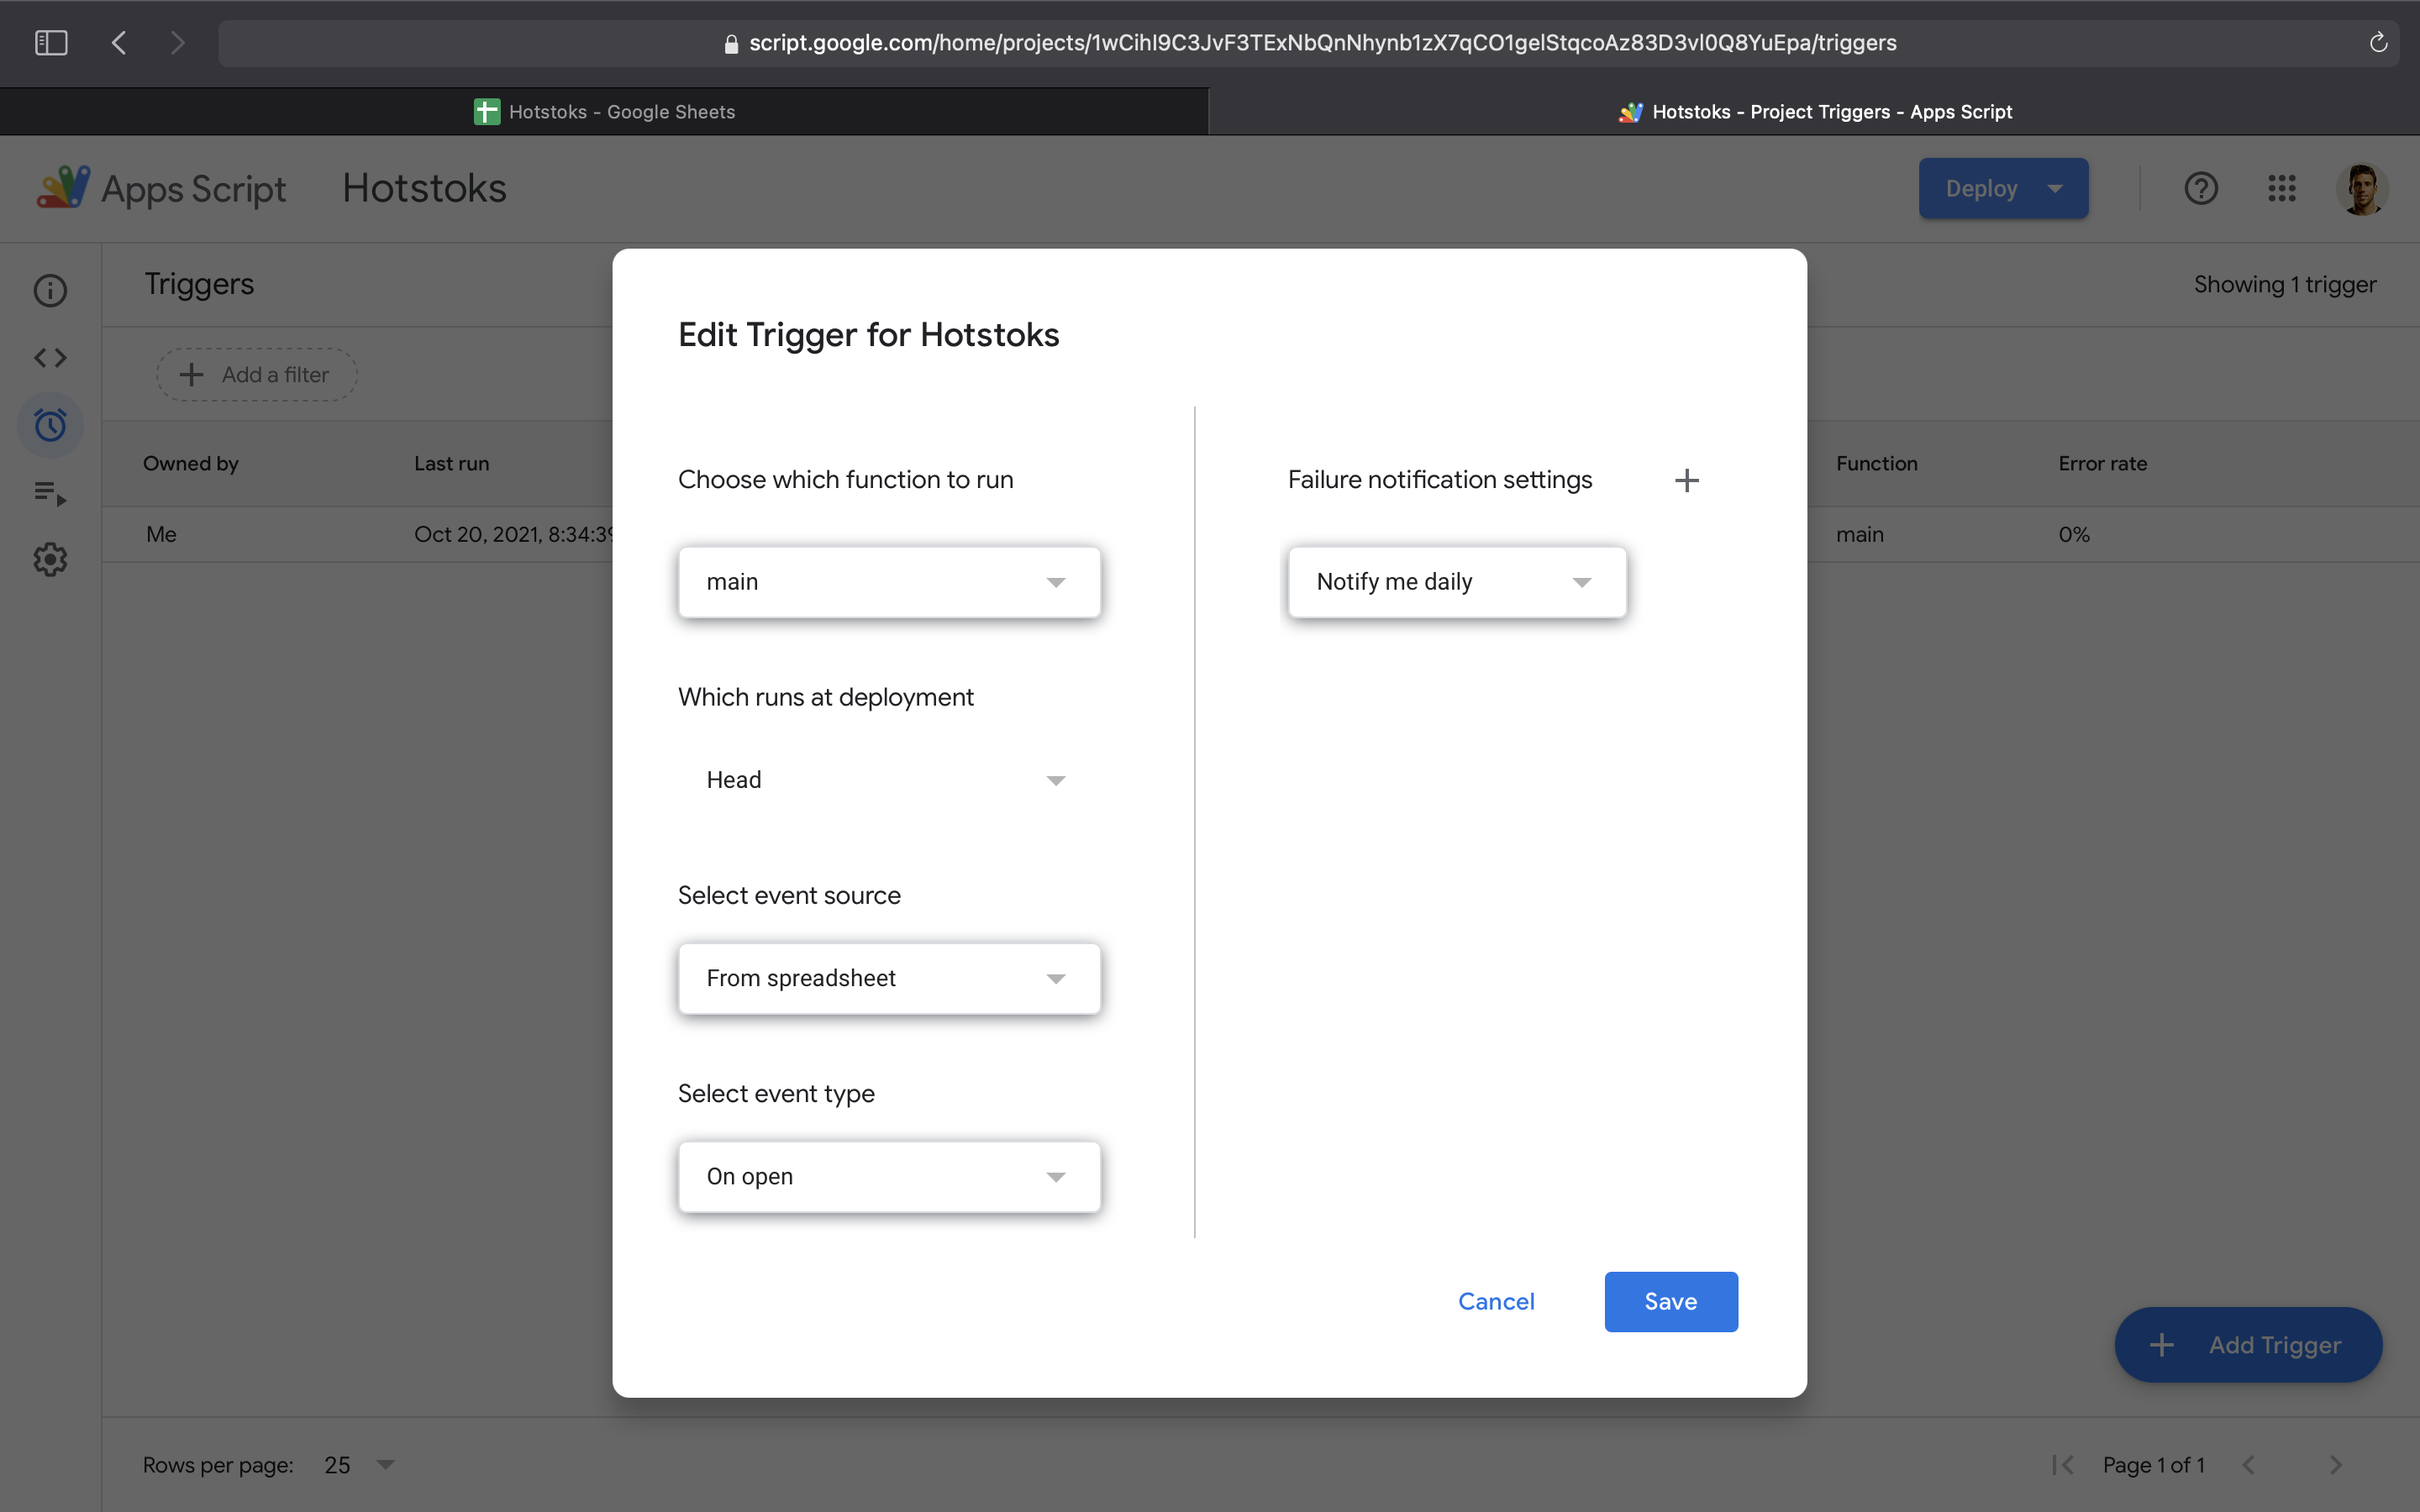Select the Triggers alarm clock icon
The height and width of the screenshot is (1512, 2420).
click(50, 425)
